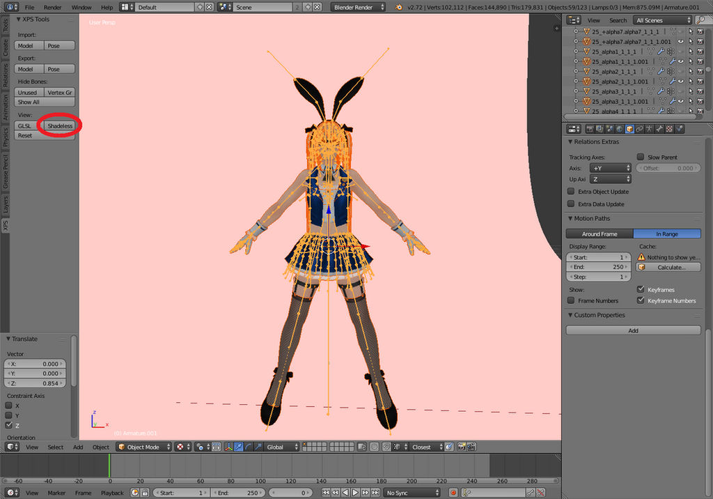Click the Blender logo in info header
The height and width of the screenshot is (499, 713).
(x=399, y=7)
